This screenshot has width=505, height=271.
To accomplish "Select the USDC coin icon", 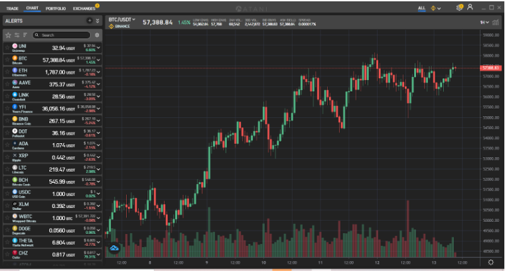I will coord(15,192).
